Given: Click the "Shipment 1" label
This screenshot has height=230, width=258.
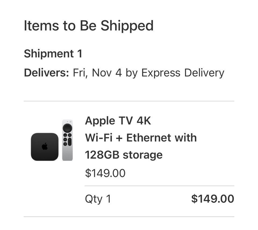Looking at the screenshot, I should pos(53,54).
